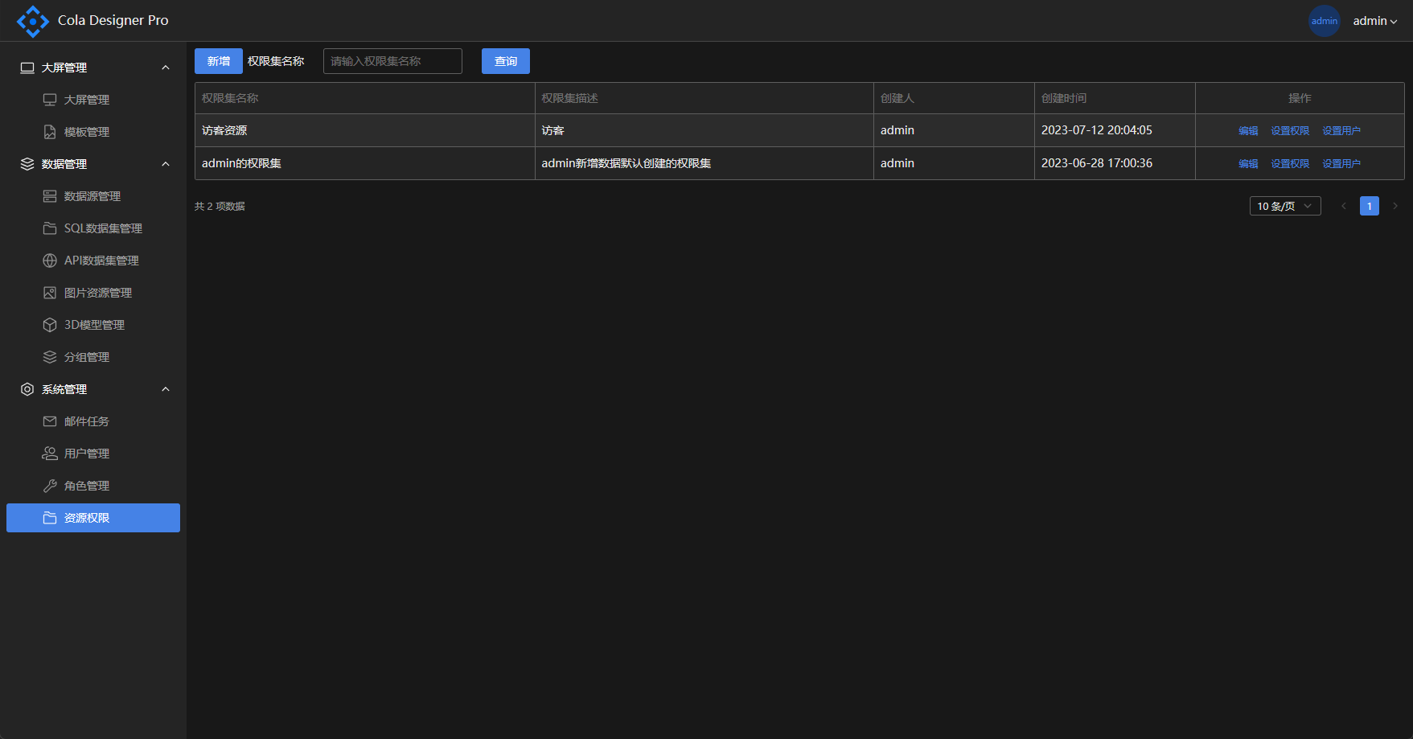
Task: Click the 新增 button
Action: [218, 61]
